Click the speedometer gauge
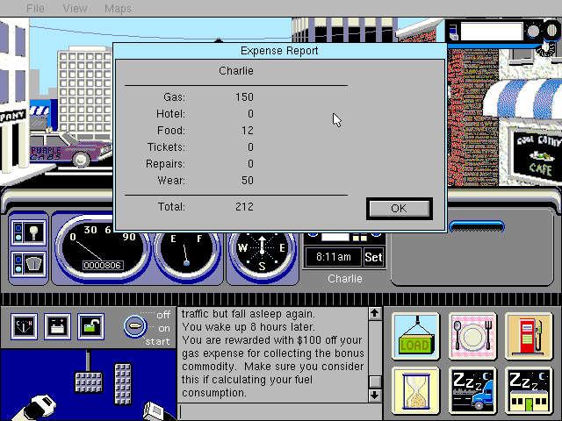The height and width of the screenshot is (421, 562). click(102, 251)
